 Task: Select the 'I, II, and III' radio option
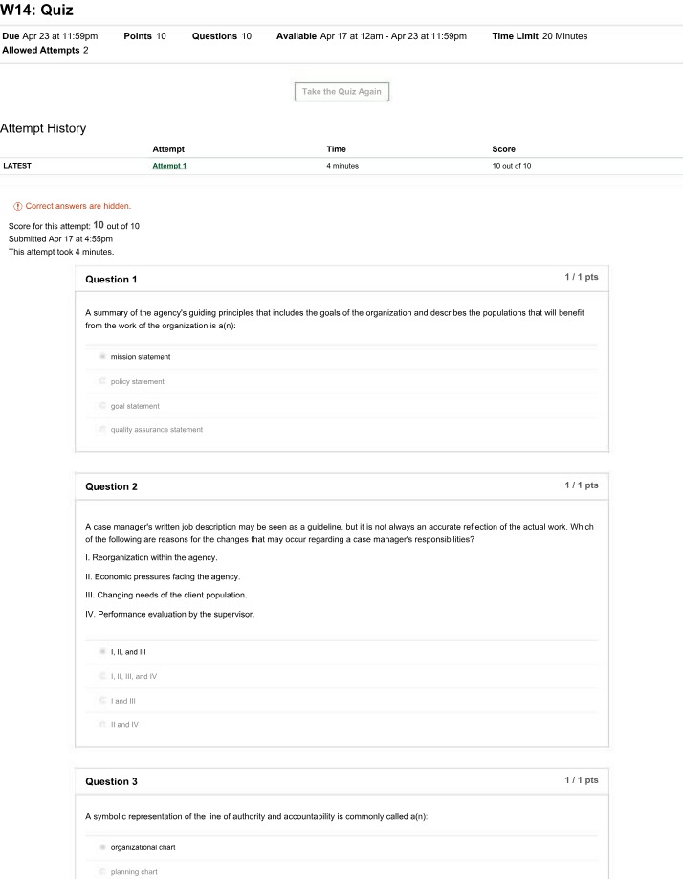pyautogui.click(x=102, y=652)
